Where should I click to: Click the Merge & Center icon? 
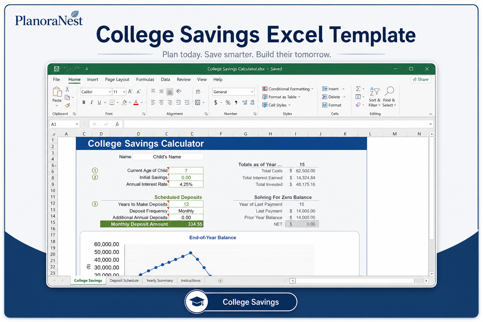point(198,102)
